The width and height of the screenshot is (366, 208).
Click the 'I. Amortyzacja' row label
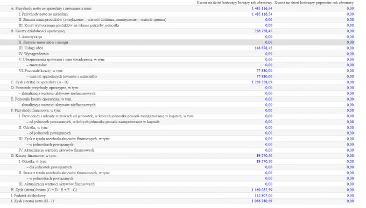pyautogui.click(x=30, y=37)
